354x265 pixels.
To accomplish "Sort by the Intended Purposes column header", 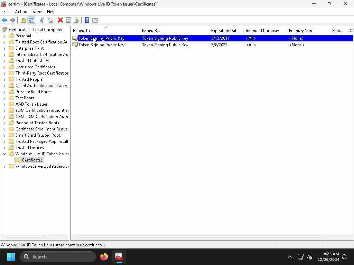I will (265, 31).
